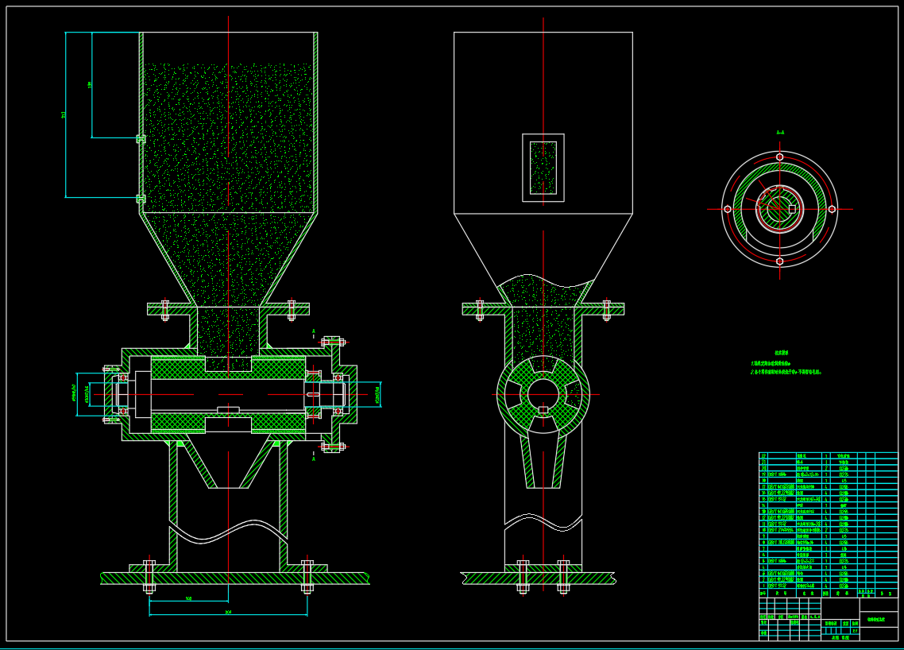Viewport: 904px width, 650px height.
Task: Click the A-A section view label
Action: pyautogui.click(x=780, y=133)
